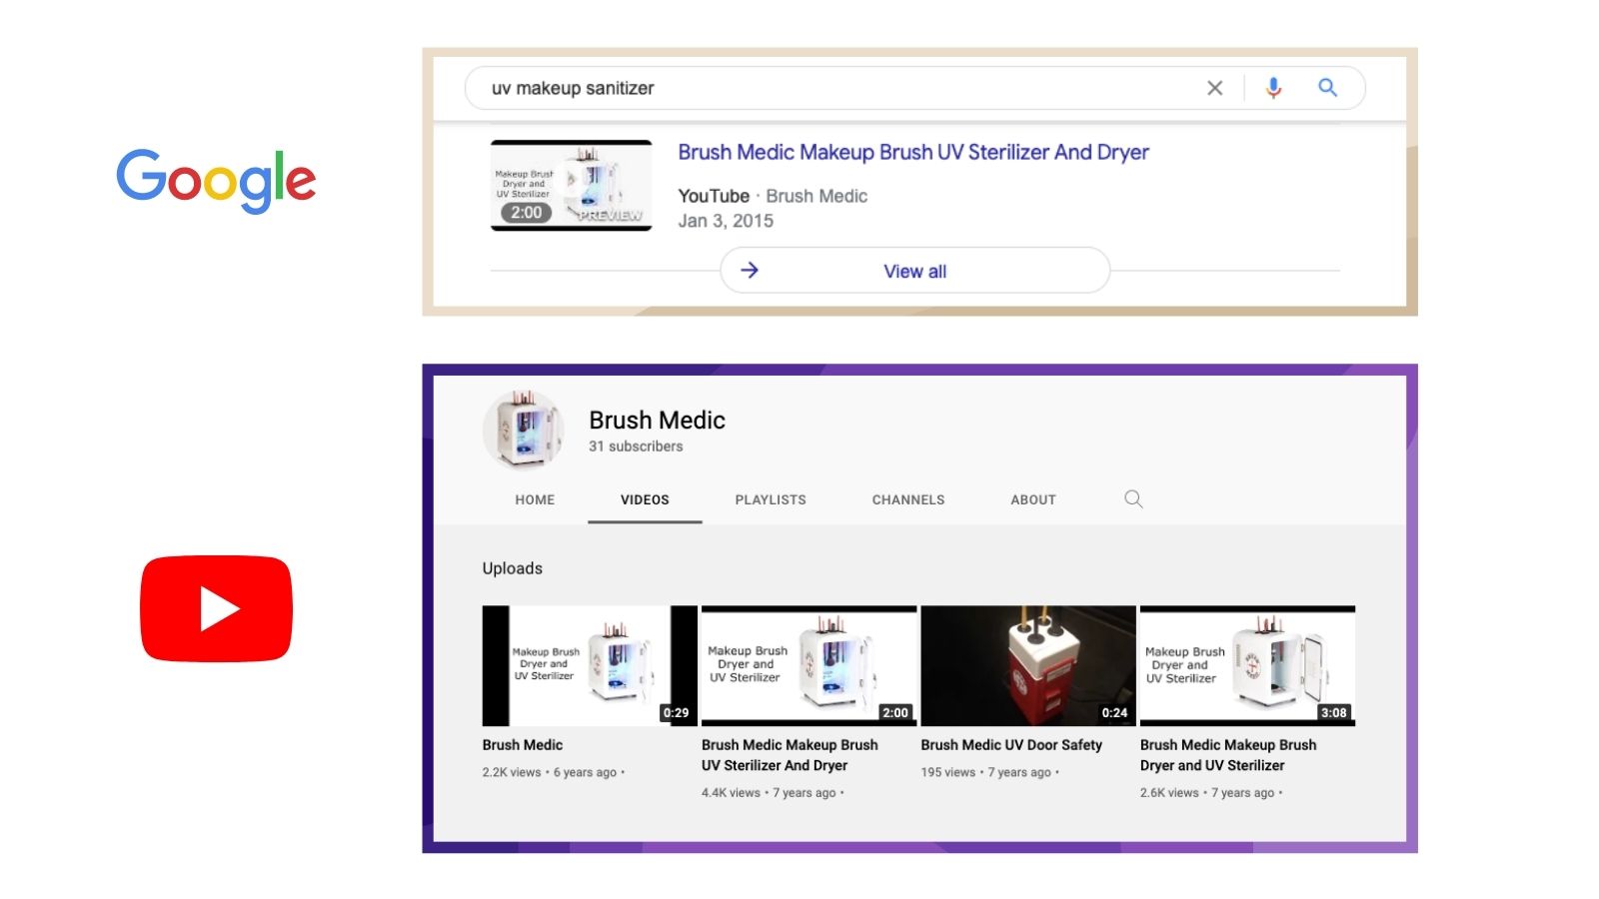
Task: Click the Brush Medic video title under uploads
Action: [x=523, y=745]
